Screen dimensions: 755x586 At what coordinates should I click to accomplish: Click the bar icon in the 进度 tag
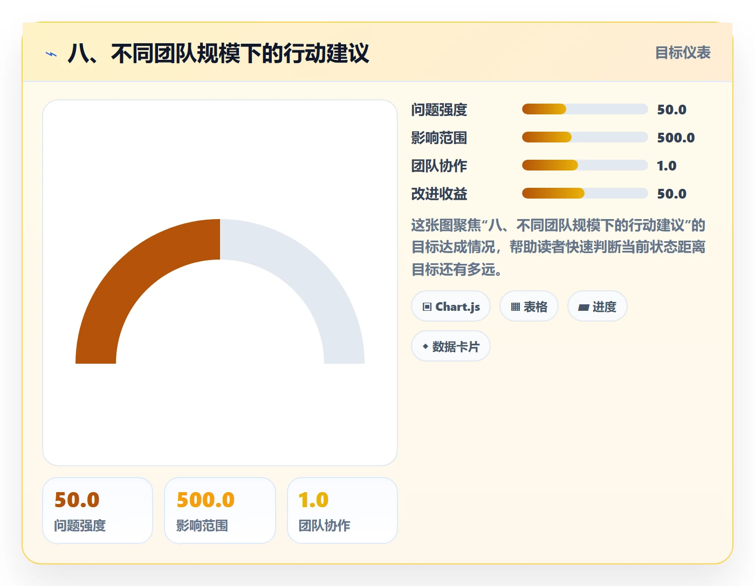tap(584, 308)
